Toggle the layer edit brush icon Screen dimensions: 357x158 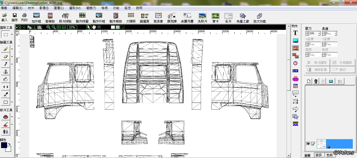pyautogui.click(x=313, y=144)
